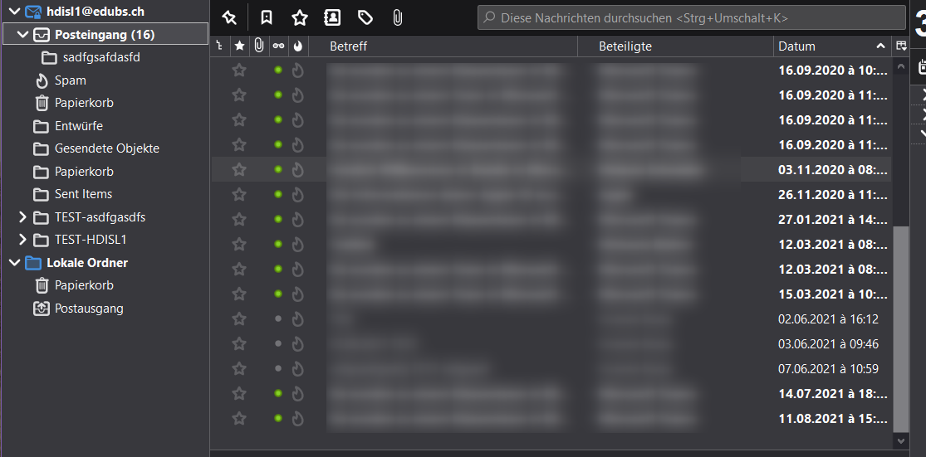926x457 pixels.
Task: Collapse the Lokale Ordner section
Action: (14, 263)
